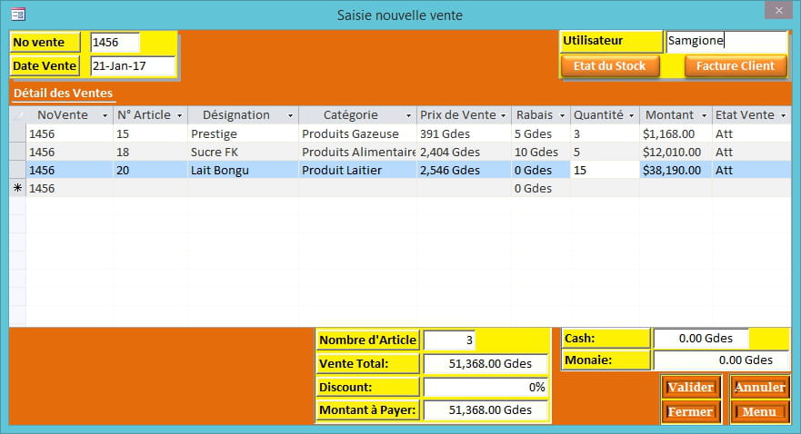
Task: Click the Prestige designation cell
Action: tap(243, 134)
